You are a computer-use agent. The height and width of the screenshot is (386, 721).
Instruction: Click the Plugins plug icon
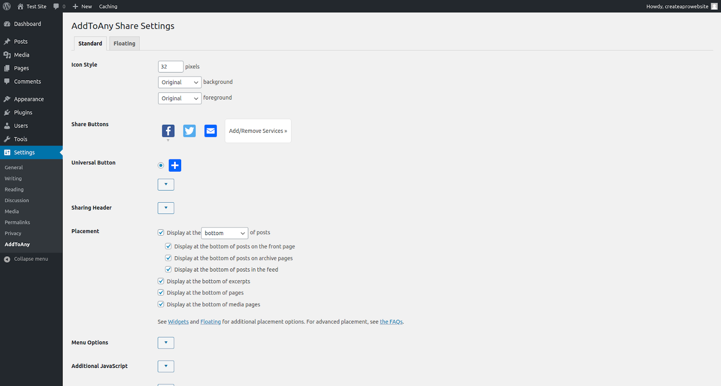tap(7, 113)
